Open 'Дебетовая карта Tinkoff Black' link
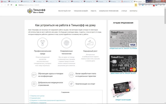 point(123,73)
